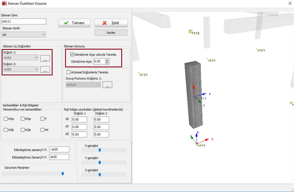
Task: Click the Görünüm Marjinleri slider handle
Action: [x=63, y=173]
